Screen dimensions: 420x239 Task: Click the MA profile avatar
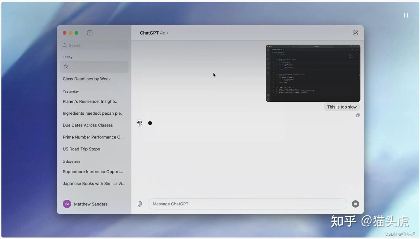pos(67,204)
